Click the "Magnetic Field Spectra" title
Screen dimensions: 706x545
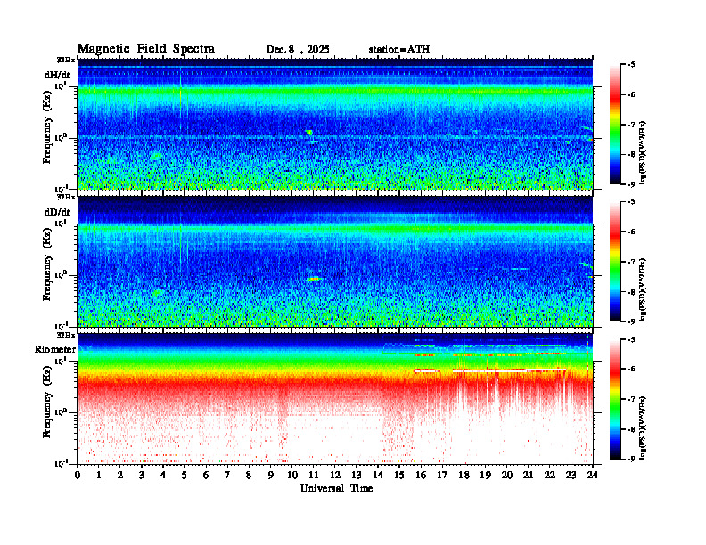coord(146,49)
